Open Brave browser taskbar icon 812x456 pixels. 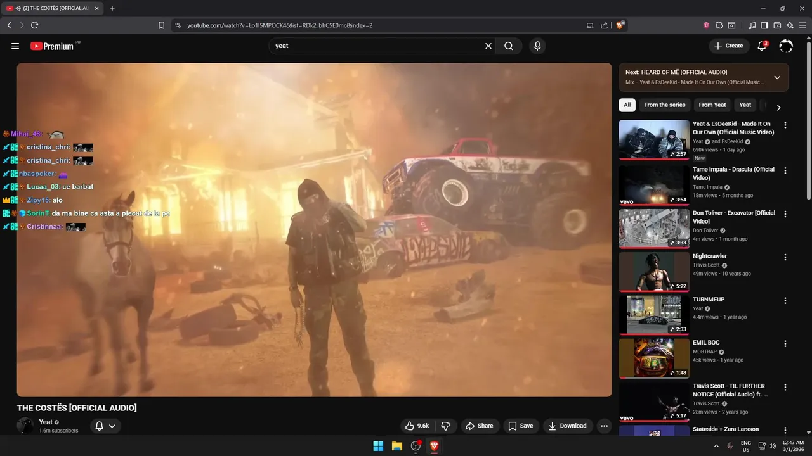[435, 446]
